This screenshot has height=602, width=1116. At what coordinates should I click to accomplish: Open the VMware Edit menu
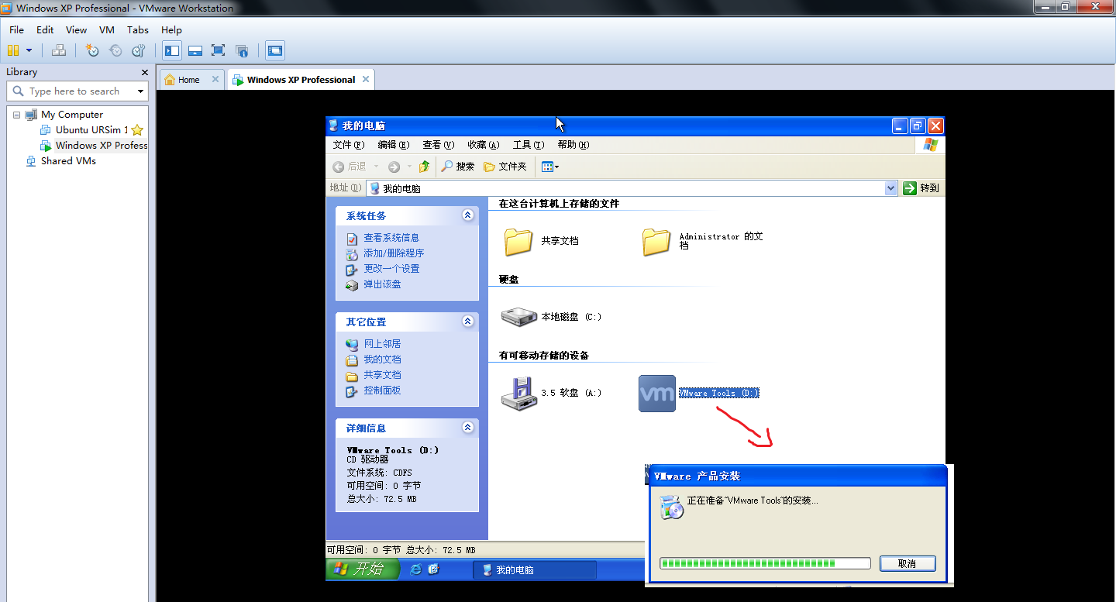(45, 29)
